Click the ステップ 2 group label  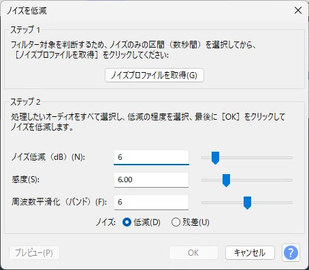(25, 102)
